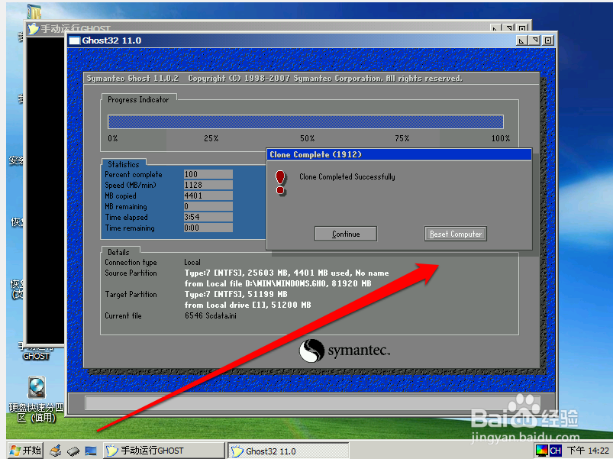Click the Time elapsed value 3:54
The image size is (613, 459).
tap(208, 217)
